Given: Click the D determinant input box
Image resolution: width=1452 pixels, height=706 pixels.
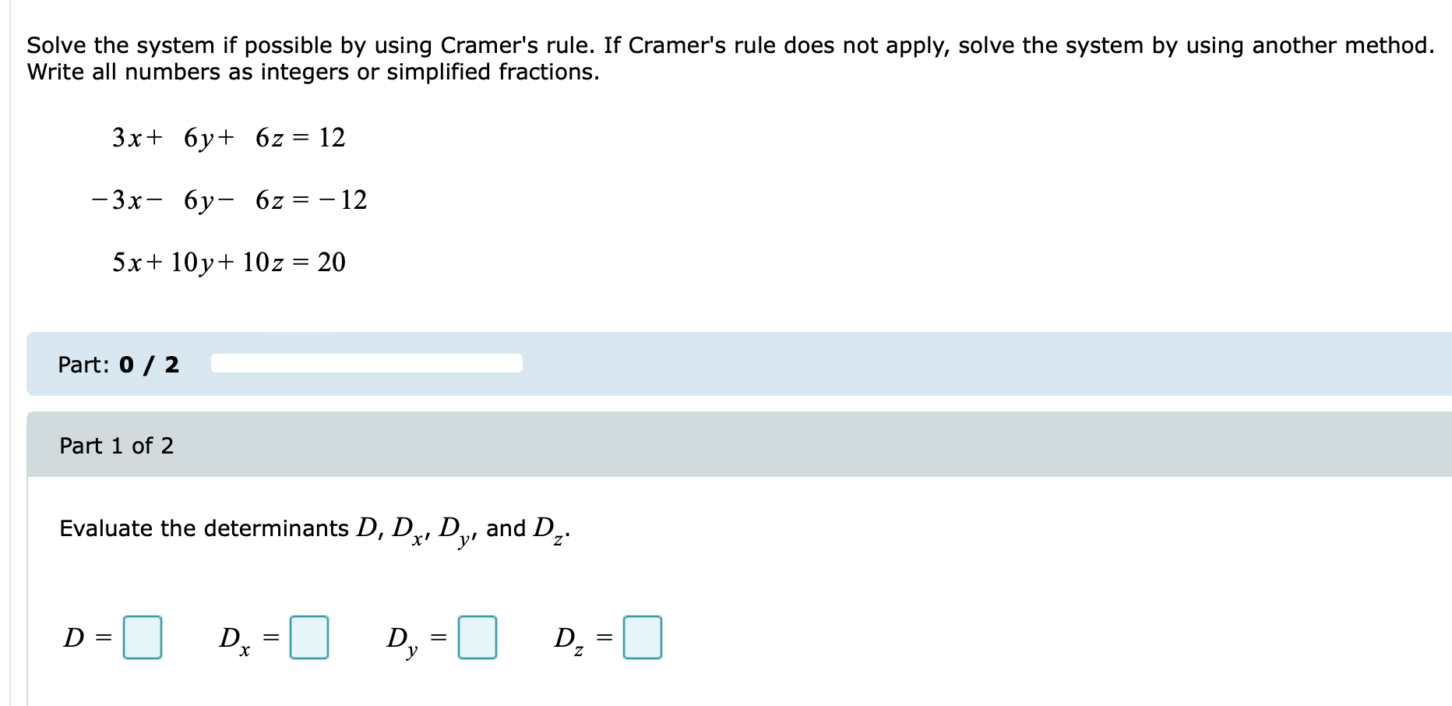Looking at the screenshot, I should (x=142, y=638).
